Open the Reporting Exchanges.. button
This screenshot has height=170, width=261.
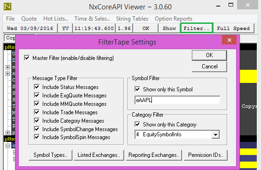coord(154,155)
